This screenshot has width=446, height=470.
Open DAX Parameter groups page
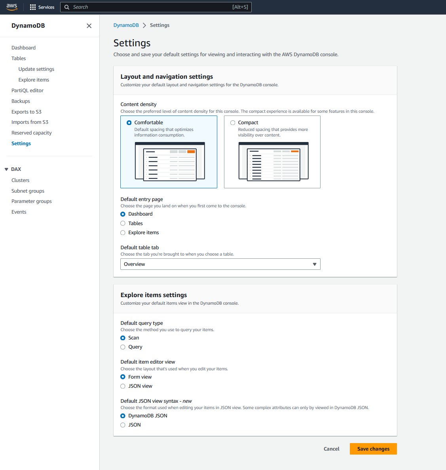coord(32,201)
